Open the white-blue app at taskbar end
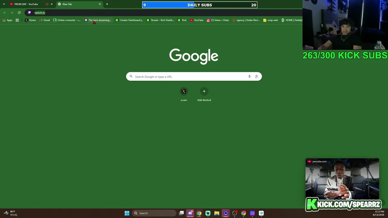The width and height of the screenshot is (388, 218). point(261,213)
